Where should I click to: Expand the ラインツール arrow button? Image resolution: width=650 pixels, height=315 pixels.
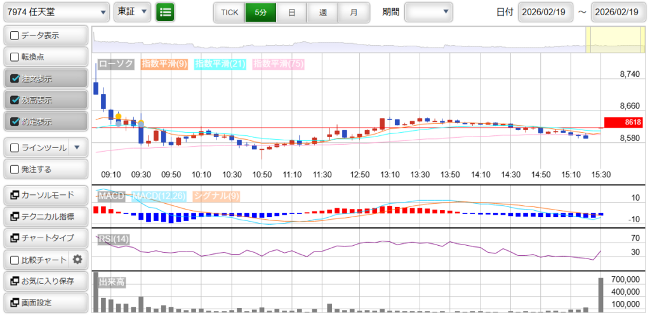point(77,148)
